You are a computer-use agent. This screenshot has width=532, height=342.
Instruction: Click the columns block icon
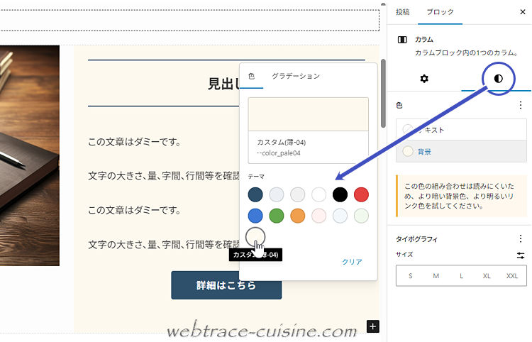[402, 40]
